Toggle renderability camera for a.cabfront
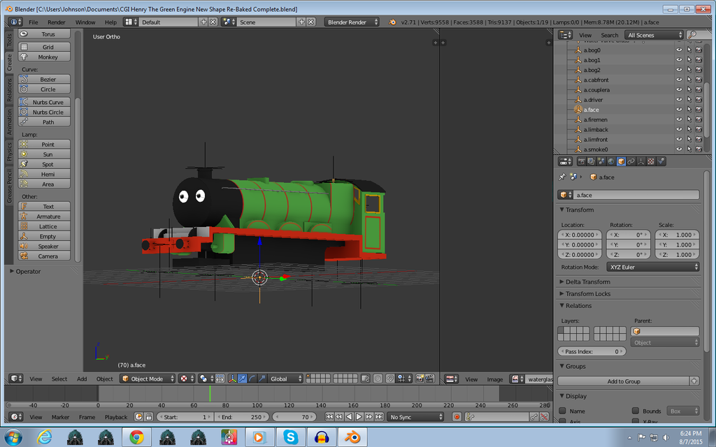716x447 pixels. coord(699,80)
